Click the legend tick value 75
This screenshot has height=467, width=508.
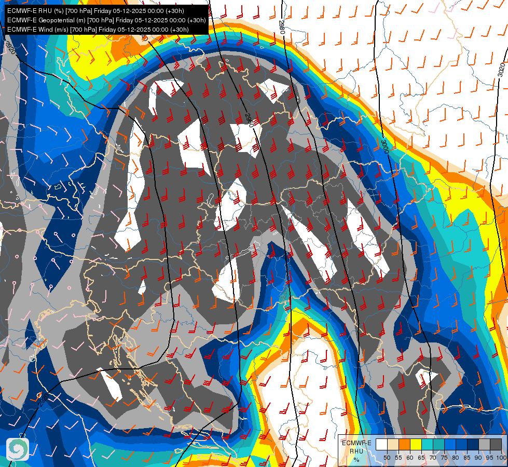coord(444,458)
